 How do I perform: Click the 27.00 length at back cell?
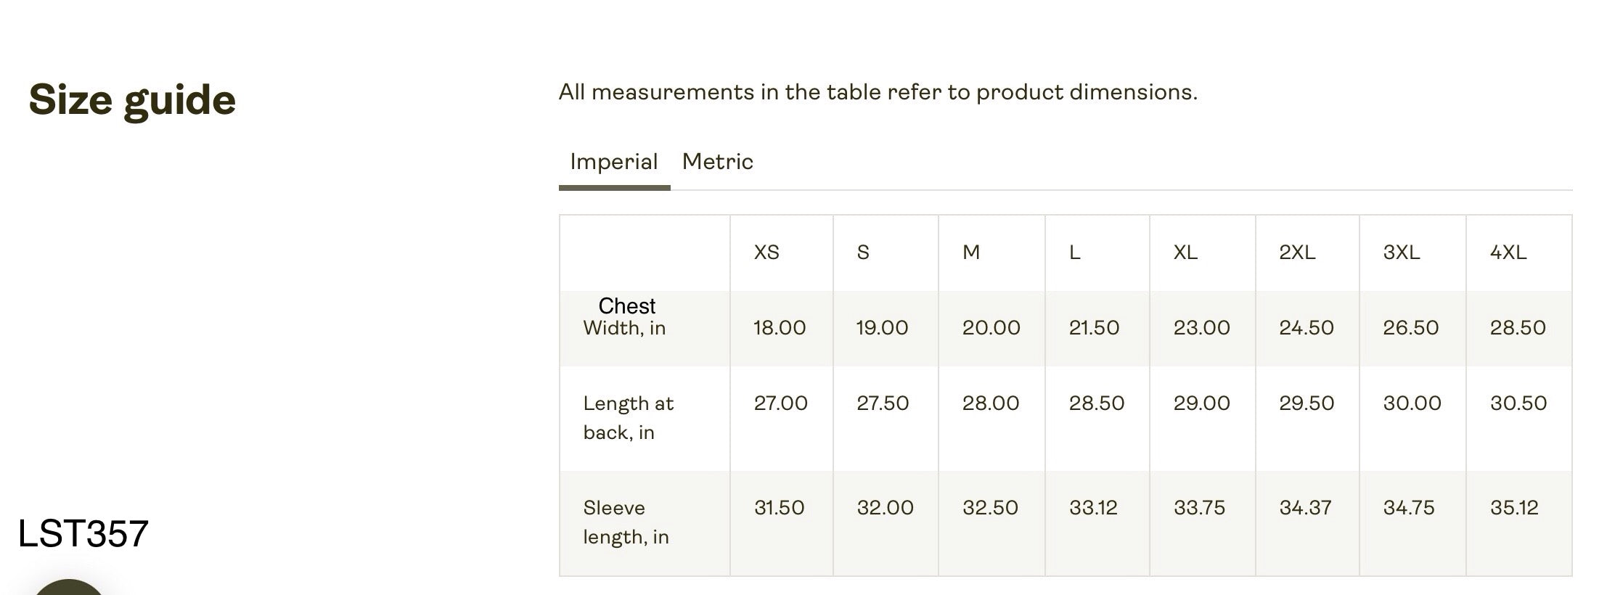780,403
